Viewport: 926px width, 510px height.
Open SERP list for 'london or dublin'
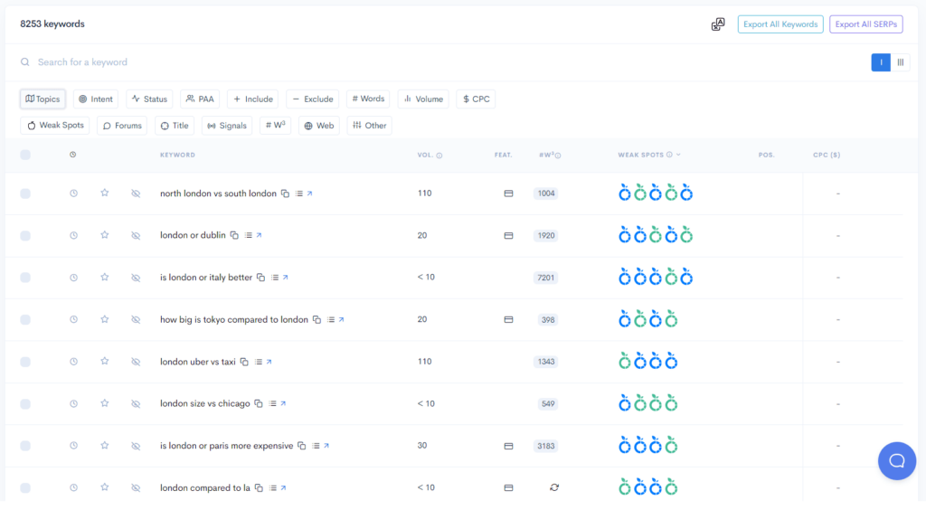pyautogui.click(x=249, y=235)
